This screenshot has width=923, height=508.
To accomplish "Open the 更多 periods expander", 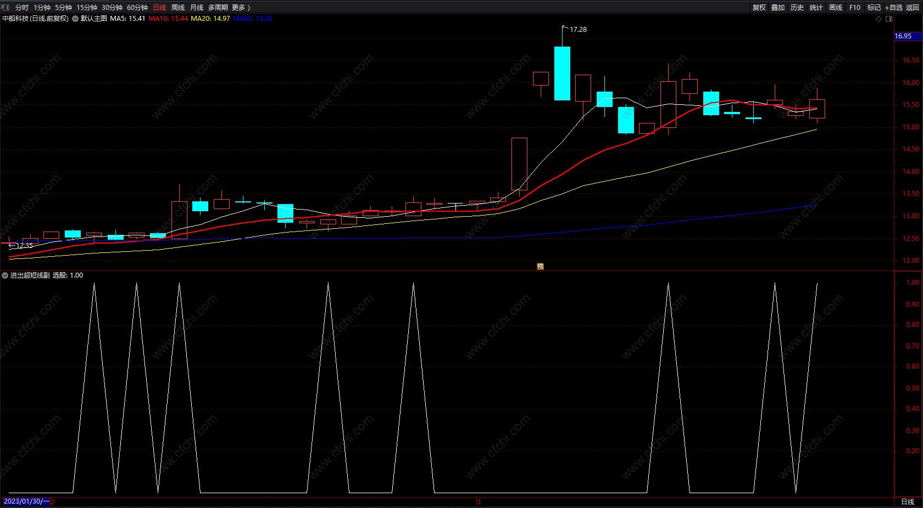I will (x=241, y=7).
